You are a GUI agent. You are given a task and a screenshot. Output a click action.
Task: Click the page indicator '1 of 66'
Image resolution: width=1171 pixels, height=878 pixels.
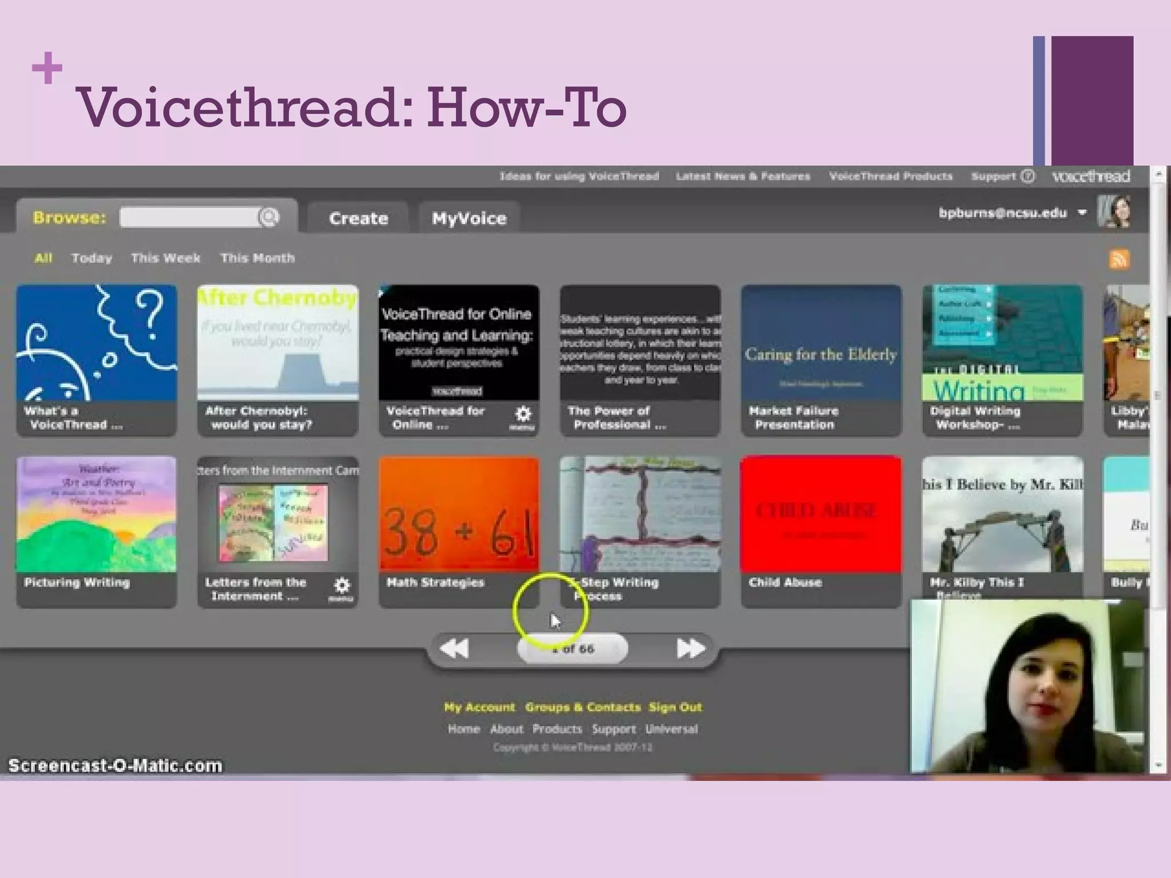point(572,649)
